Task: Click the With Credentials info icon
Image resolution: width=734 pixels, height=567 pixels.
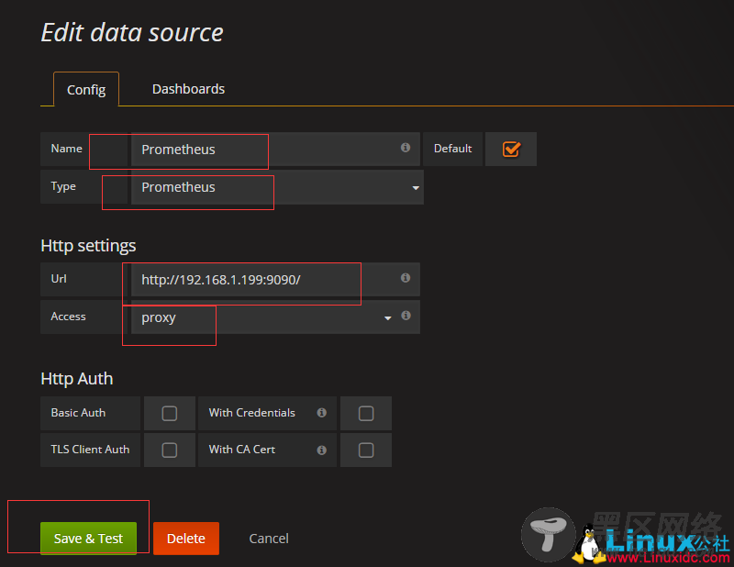Action: click(322, 413)
